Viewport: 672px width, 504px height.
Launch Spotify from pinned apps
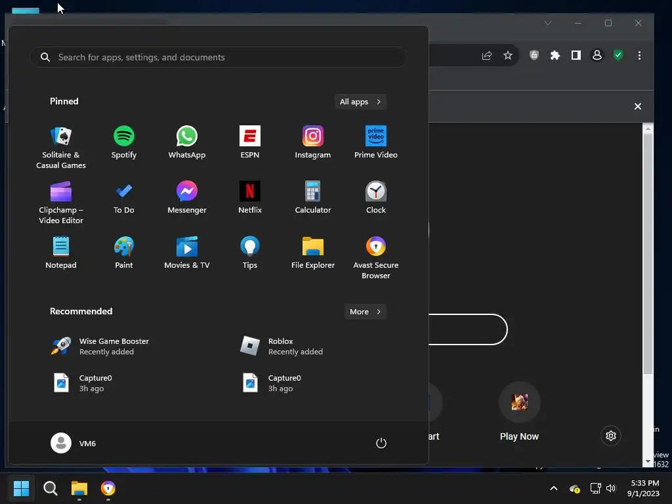[x=124, y=142]
